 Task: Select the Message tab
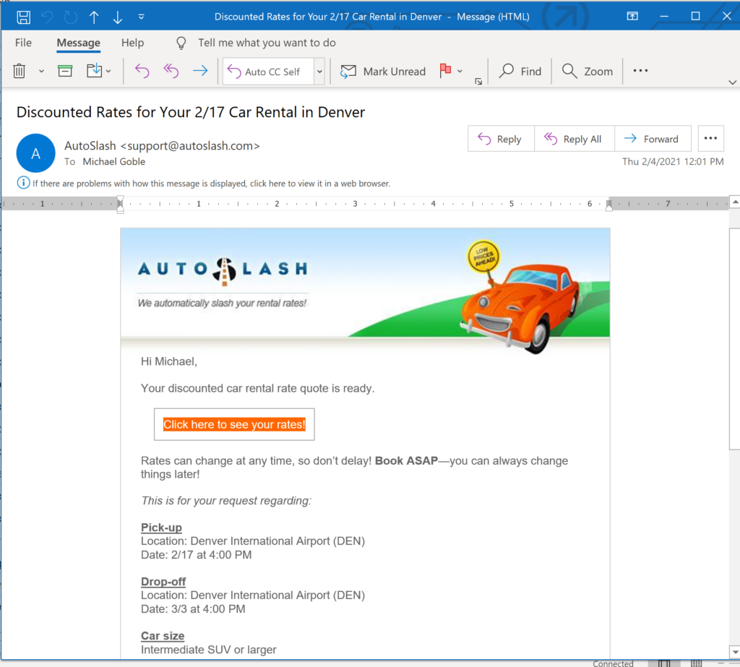pyautogui.click(x=78, y=43)
